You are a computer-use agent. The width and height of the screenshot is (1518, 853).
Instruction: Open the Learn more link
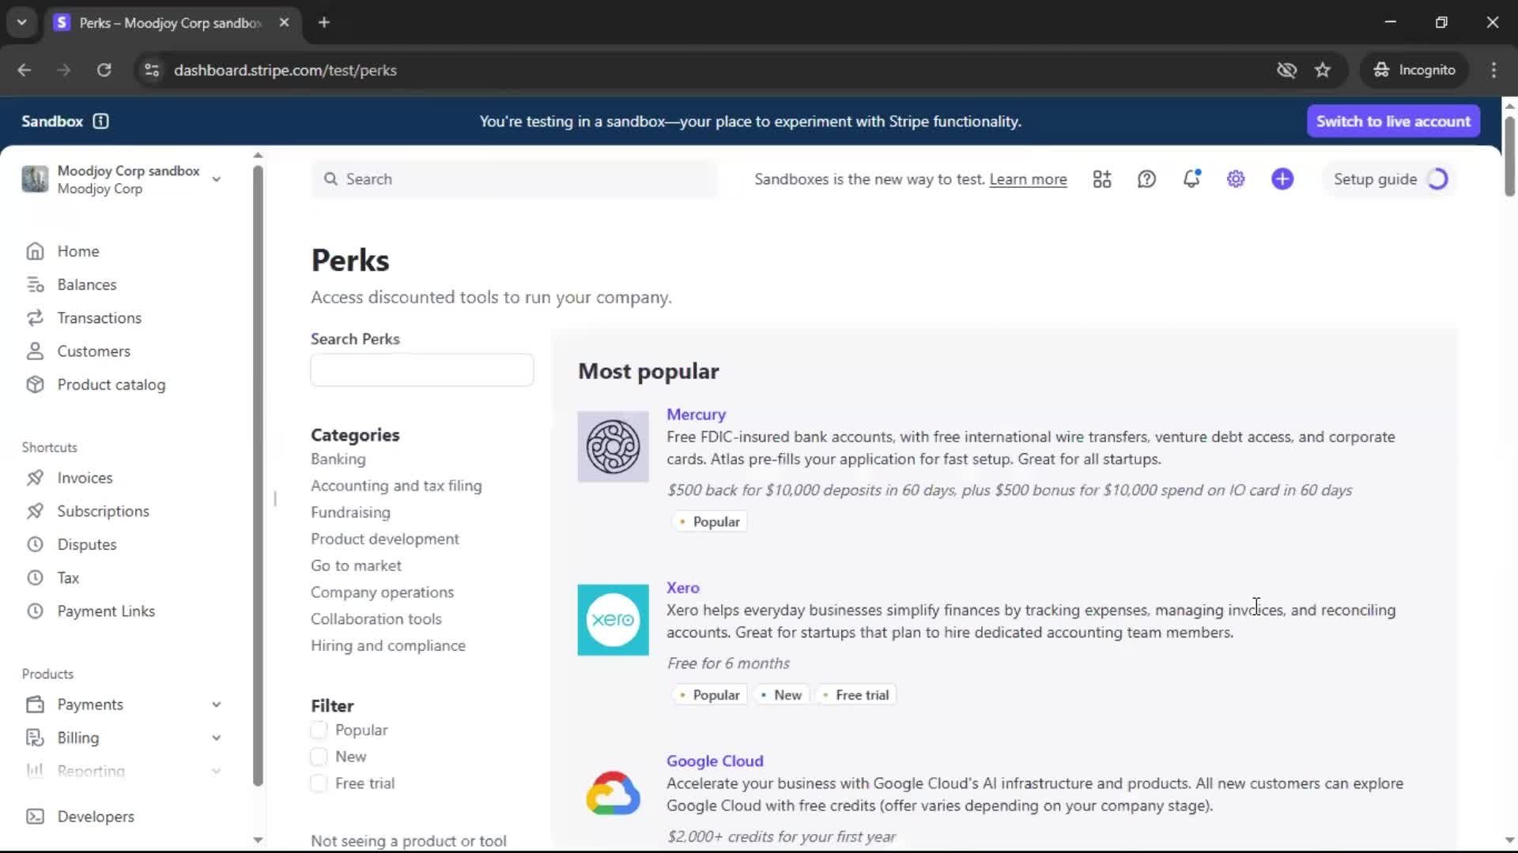(x=1028, y=179)
